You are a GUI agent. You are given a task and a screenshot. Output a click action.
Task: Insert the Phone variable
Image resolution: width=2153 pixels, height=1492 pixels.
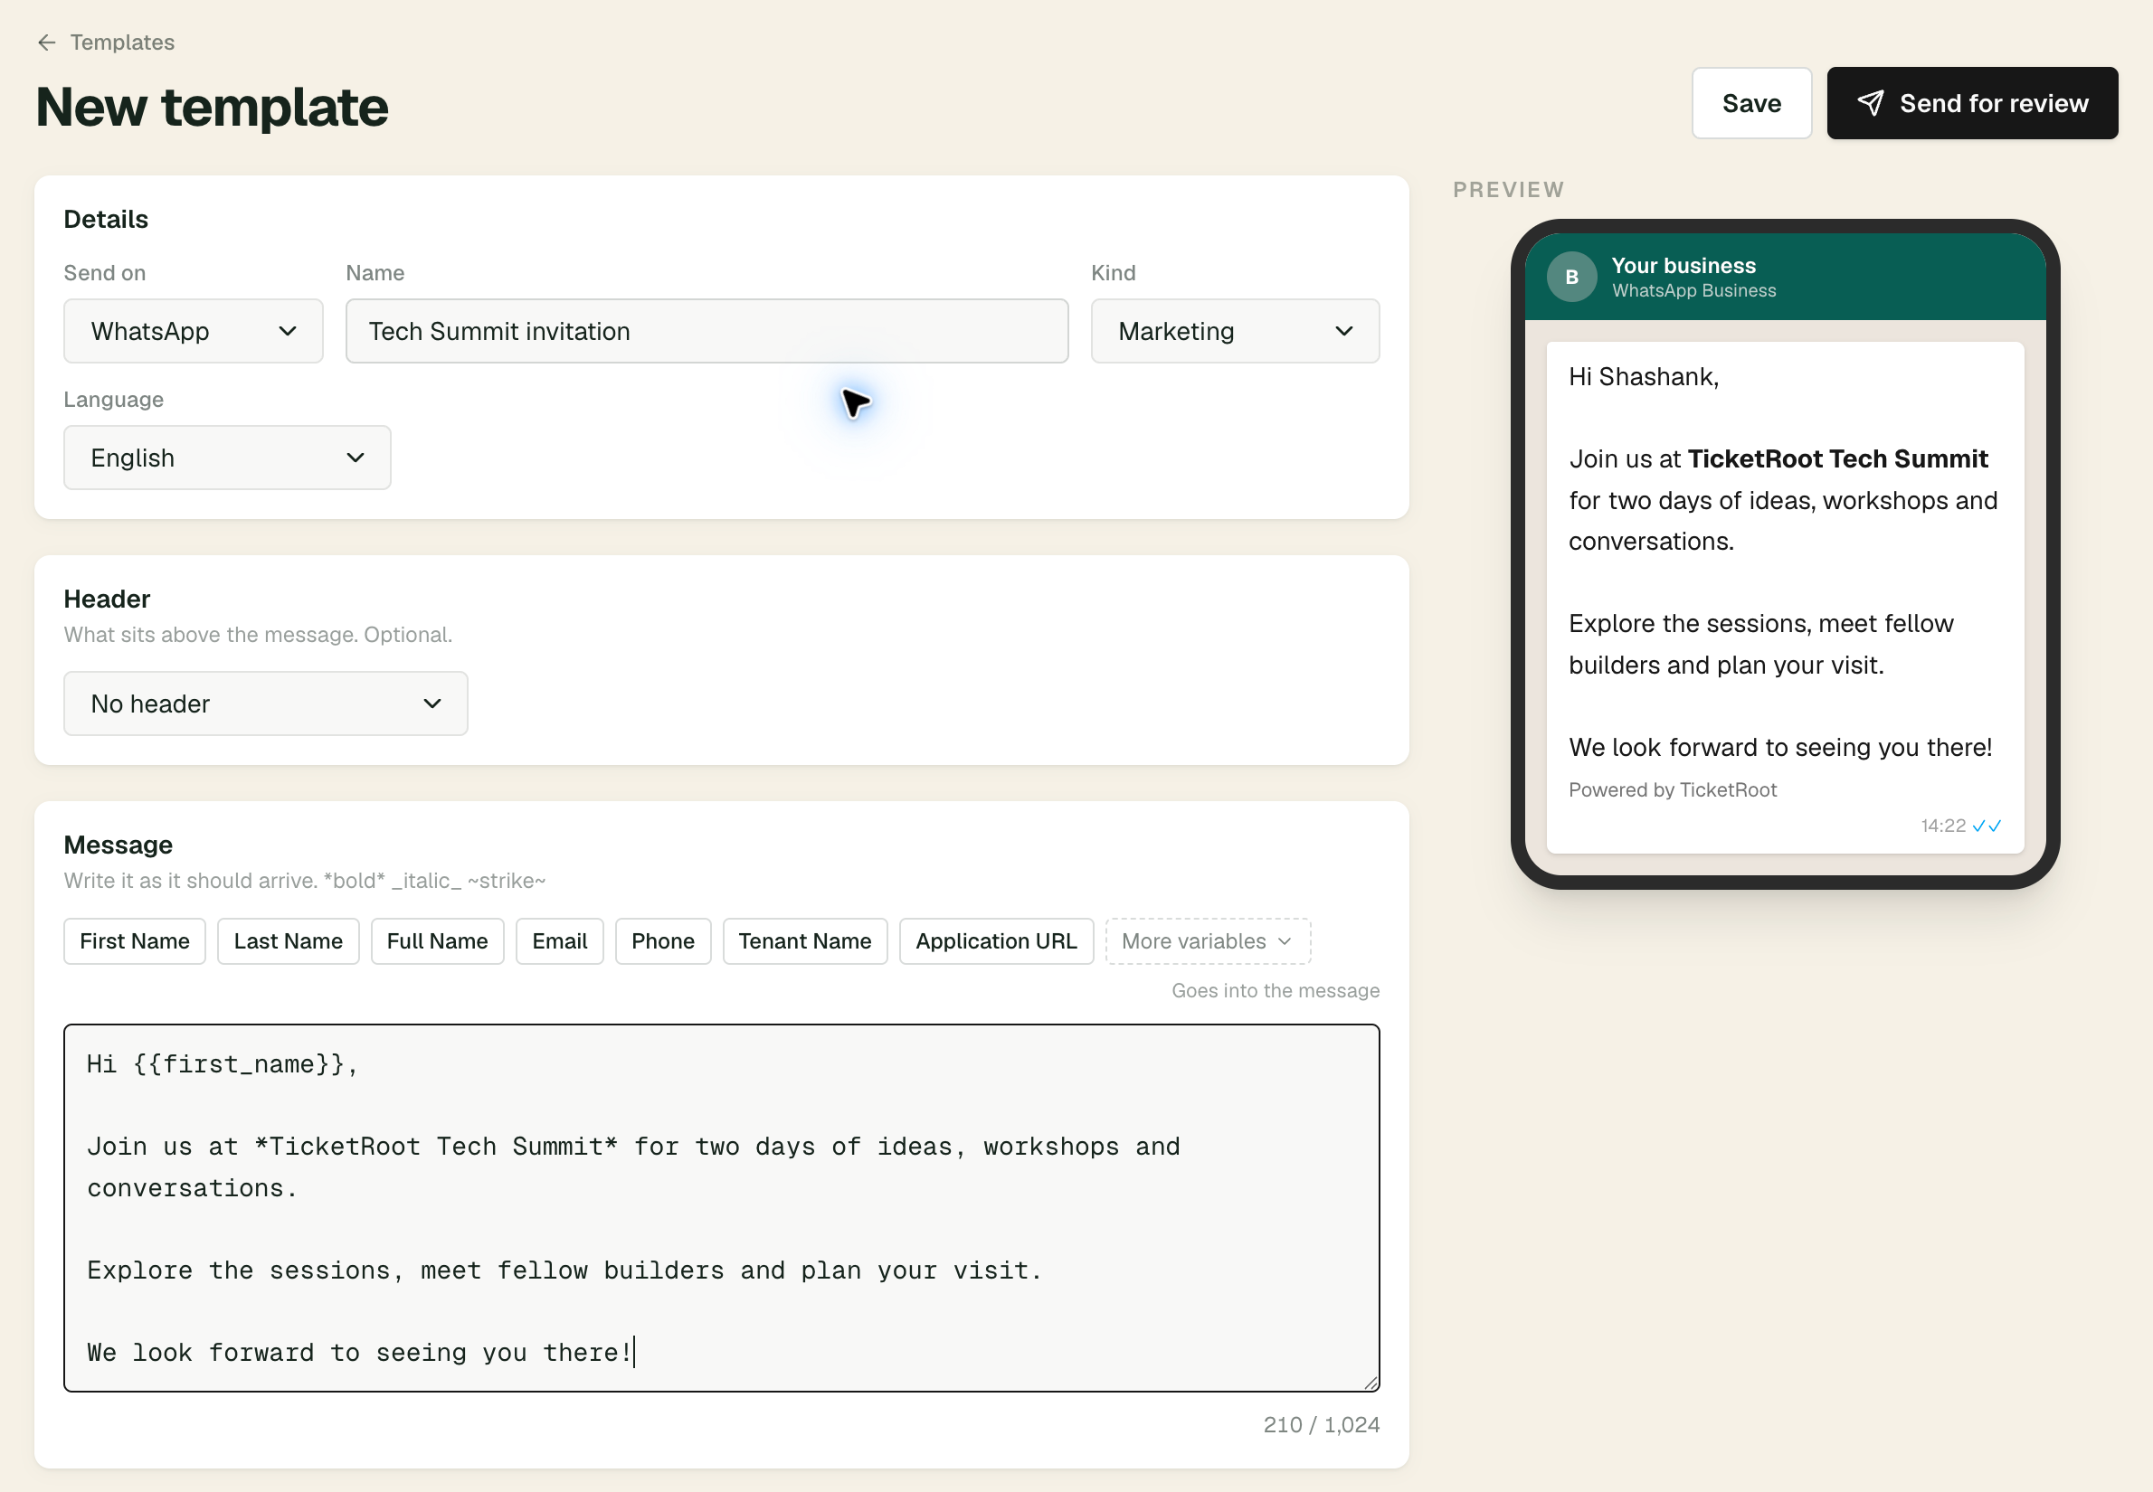[x=662, y=940]
